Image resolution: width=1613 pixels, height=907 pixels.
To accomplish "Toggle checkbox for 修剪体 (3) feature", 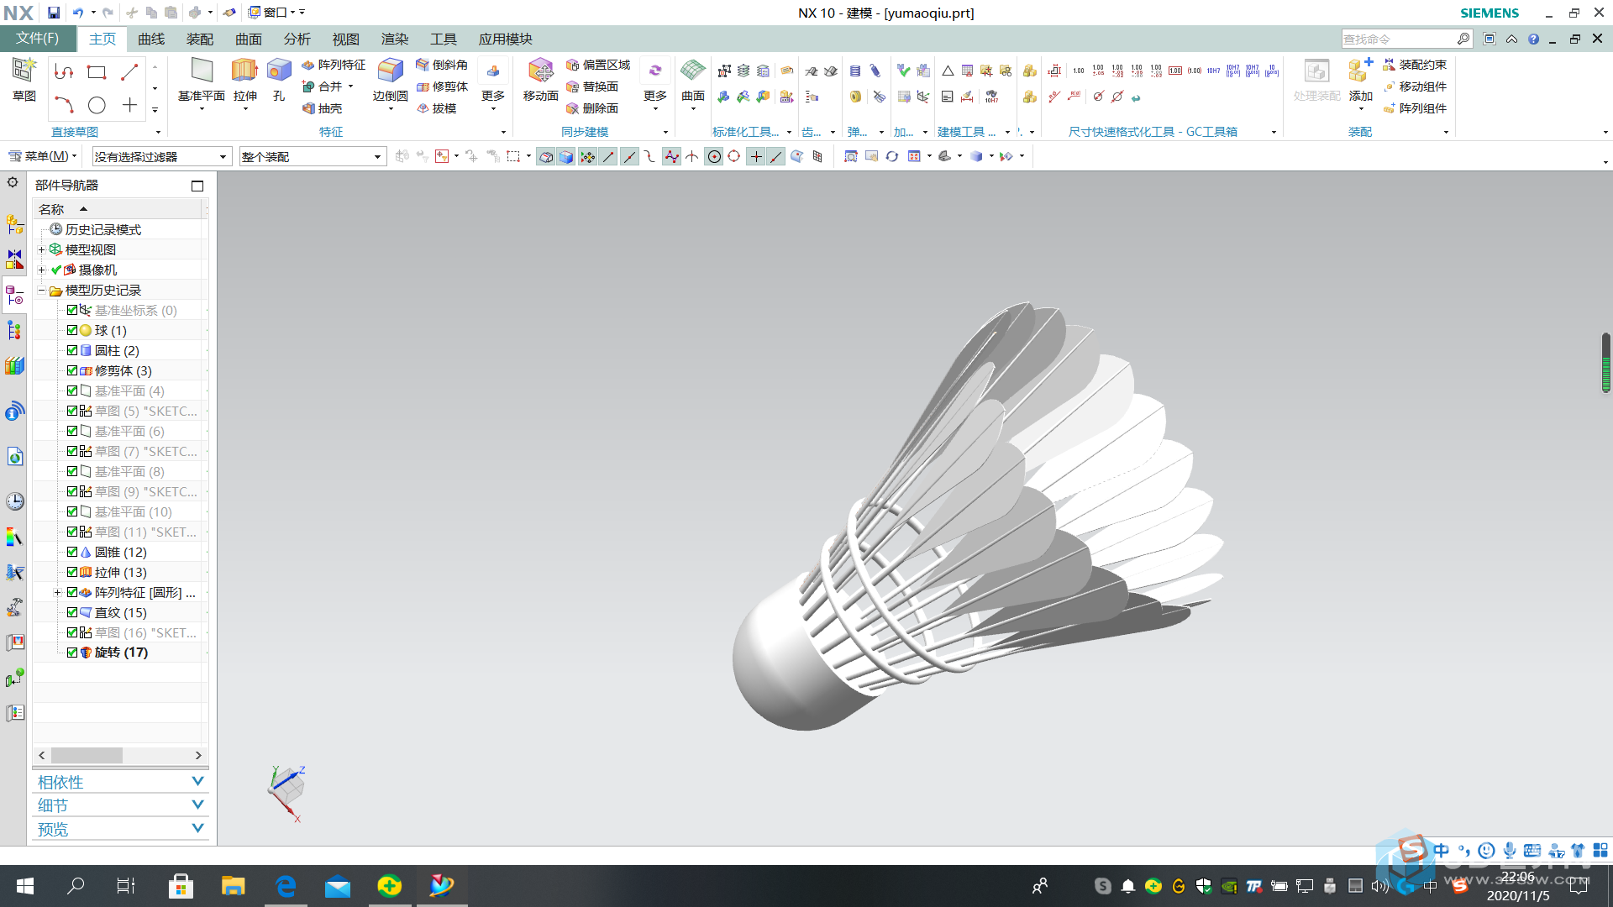I will [x=72, y=370].
